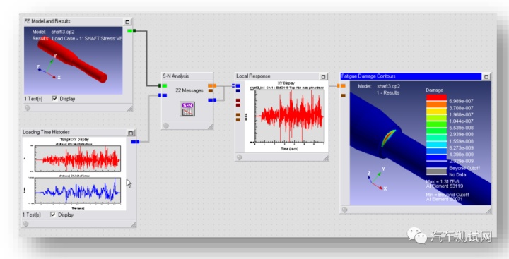Click the 22 Messages label
The width and height of the screenshot is (509, 259).
click(x=189, y=90)
